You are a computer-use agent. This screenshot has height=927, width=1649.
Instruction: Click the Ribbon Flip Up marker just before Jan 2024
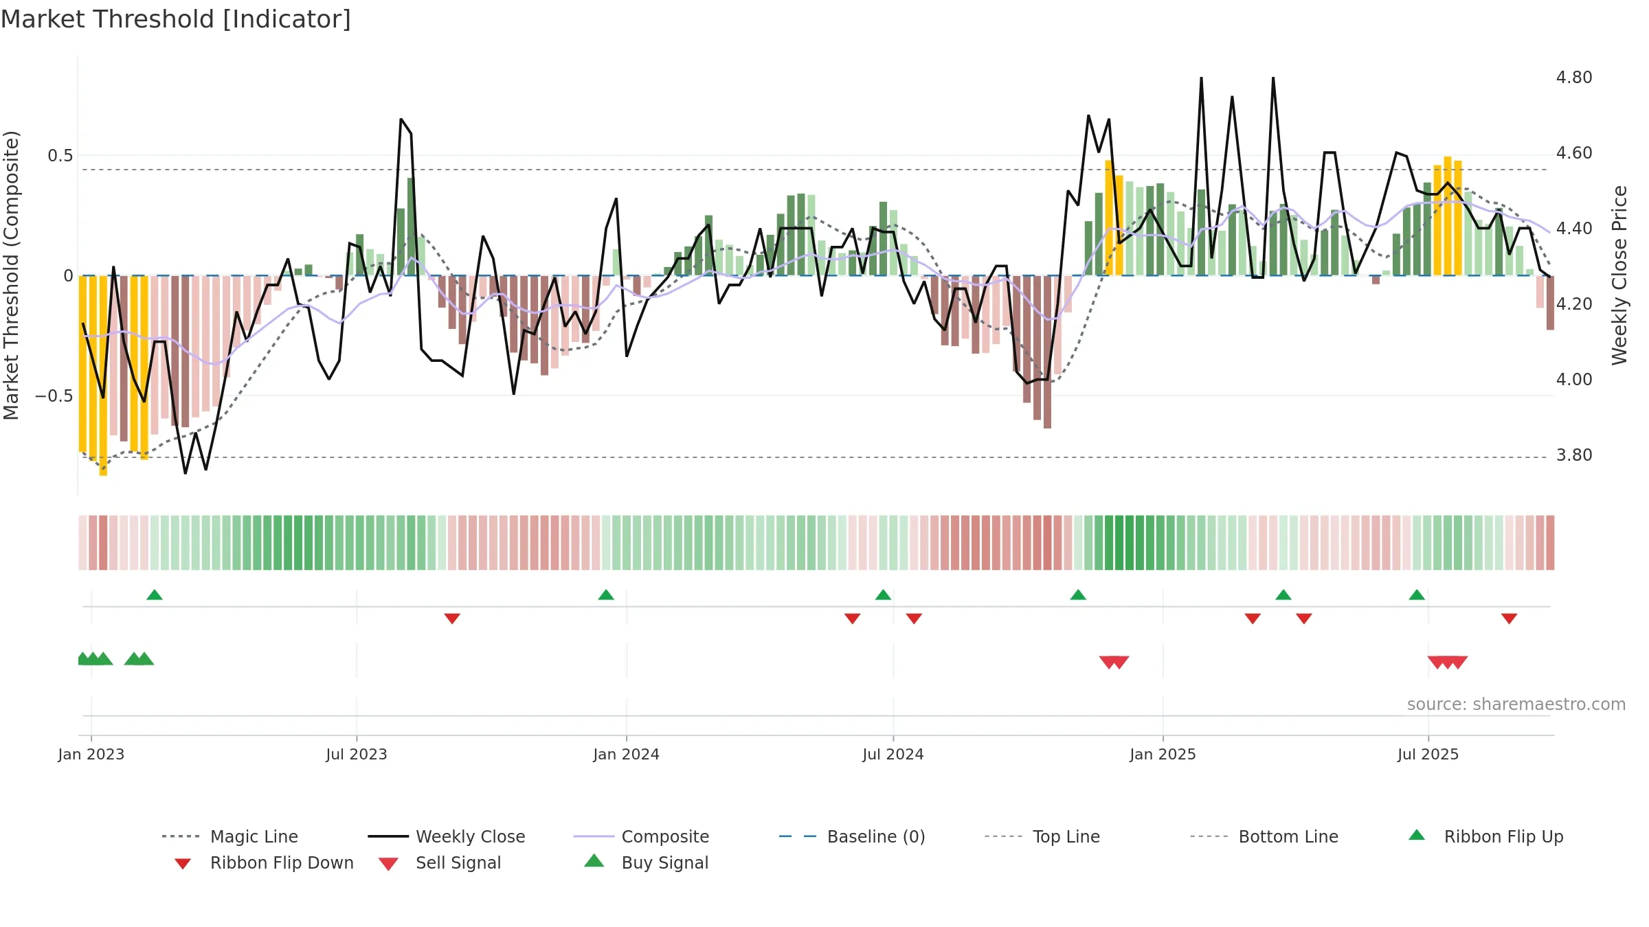click(606, 595)
